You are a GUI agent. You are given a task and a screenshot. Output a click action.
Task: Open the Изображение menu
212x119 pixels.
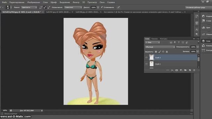34,2
